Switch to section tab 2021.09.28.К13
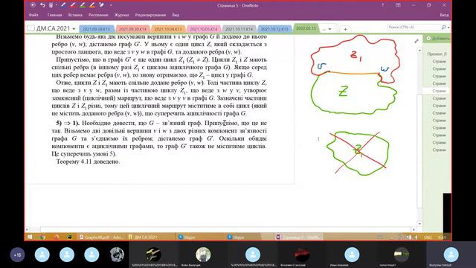 point(96,29)
